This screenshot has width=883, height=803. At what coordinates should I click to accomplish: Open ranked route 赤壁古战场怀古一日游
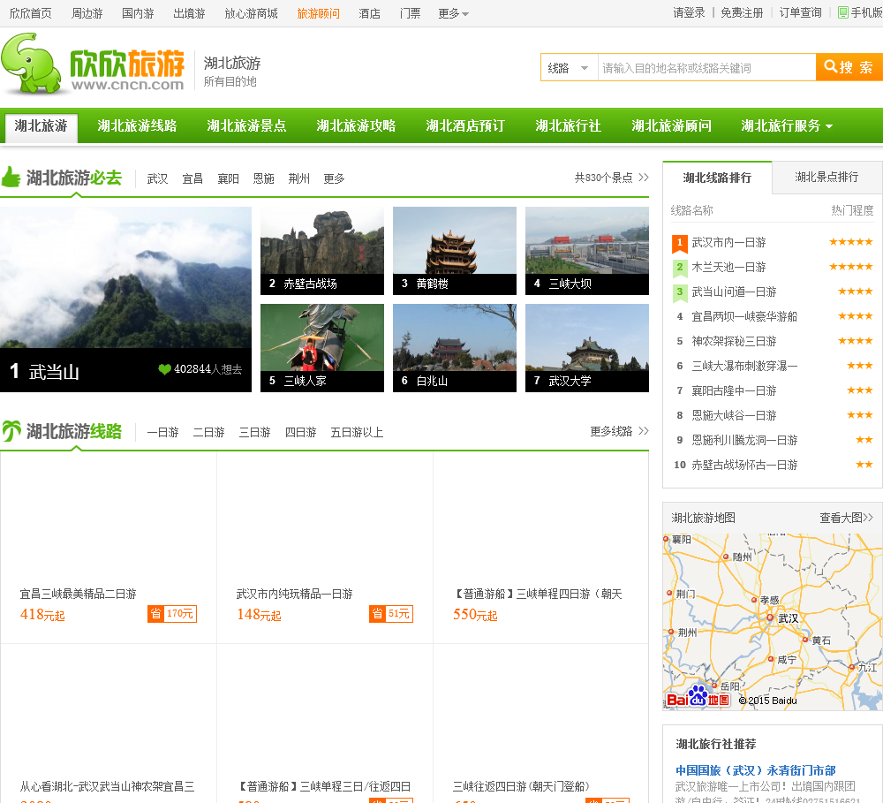click(744, 465)
